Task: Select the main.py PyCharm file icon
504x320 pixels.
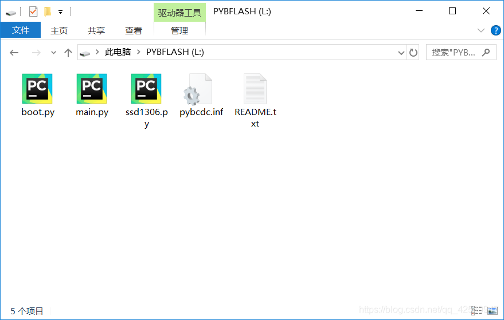Action: [92, 89]
